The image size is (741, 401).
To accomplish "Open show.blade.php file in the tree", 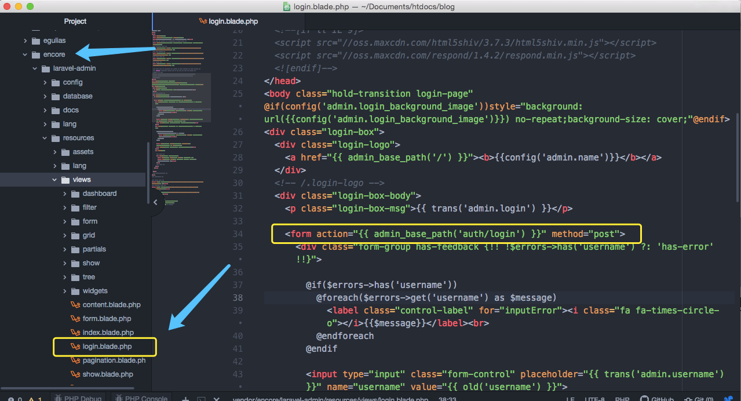I will 108,374.
